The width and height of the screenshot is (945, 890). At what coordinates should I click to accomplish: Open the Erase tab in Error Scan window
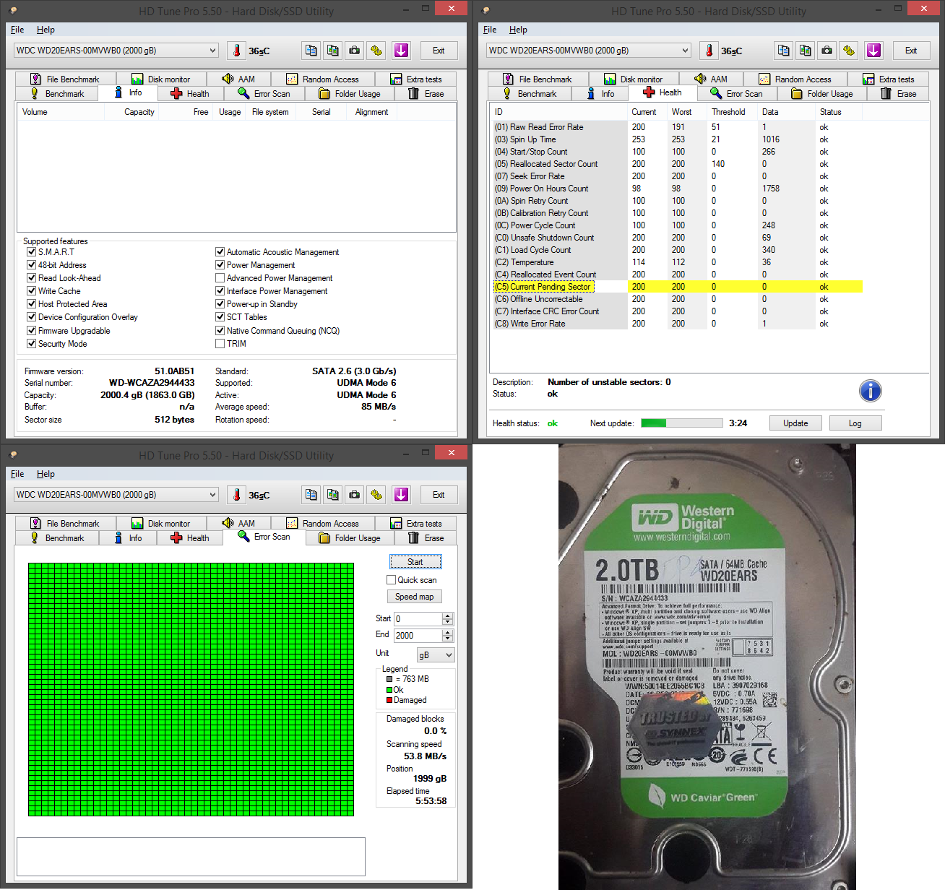click(426, 538)
